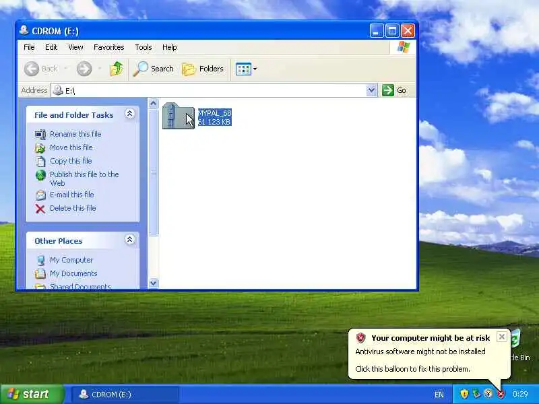Open the Views dropdown arrow
The height and width of the screenshot is (404, 539).
(255, 69)
